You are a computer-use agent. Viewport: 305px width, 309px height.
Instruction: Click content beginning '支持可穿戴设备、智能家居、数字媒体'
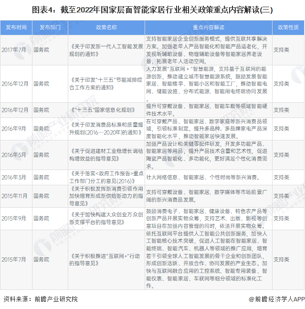[207, 196]
